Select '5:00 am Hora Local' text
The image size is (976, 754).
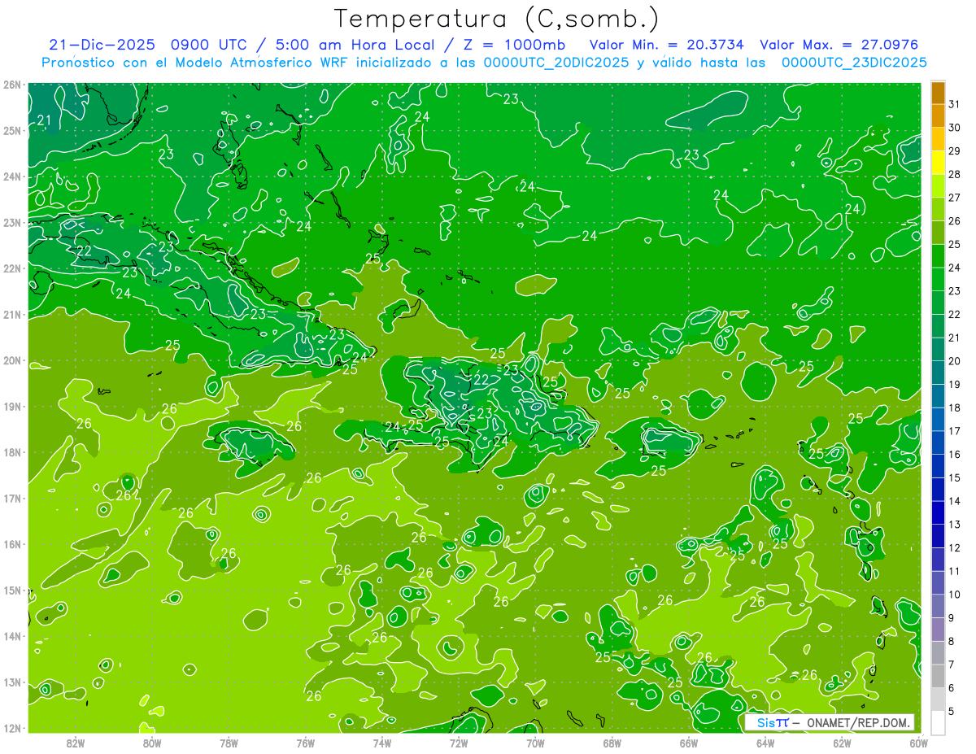355,45
